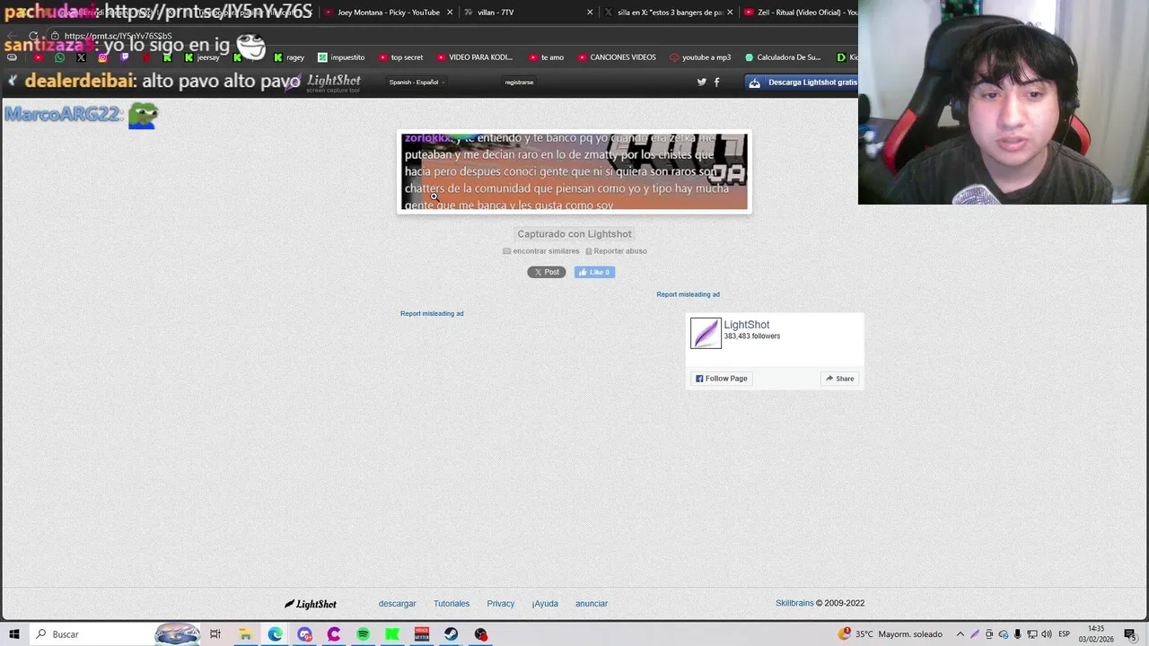Open Lightshot's Facebook icon in header
This screenshot has width=1149, height=646.
pyautogui.click(x=716, y=82)
